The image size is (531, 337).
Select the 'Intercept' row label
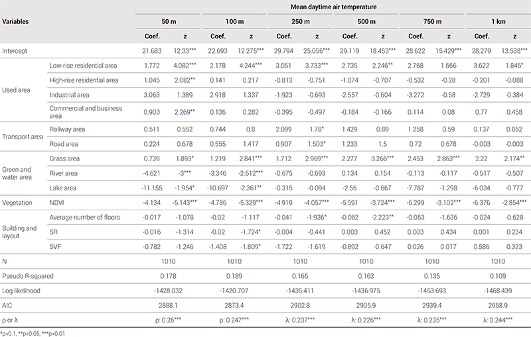coord(15,50)
